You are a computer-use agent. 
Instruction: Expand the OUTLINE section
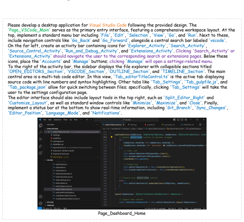coord(72,202)
